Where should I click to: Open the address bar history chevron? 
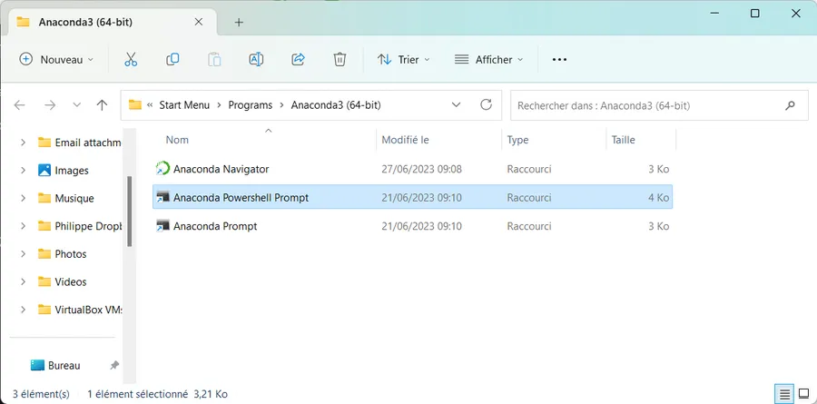[456, 105]
